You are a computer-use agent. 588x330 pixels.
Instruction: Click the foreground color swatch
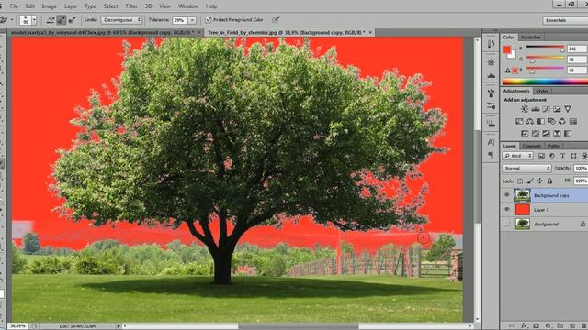pos(507,49)
